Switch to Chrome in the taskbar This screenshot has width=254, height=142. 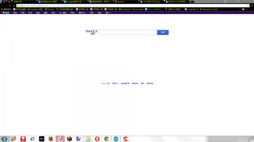[107, 139]
